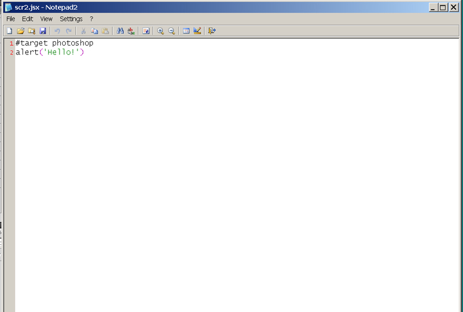
Task: Open the Edit menu
Action: (x=27, y=19)
